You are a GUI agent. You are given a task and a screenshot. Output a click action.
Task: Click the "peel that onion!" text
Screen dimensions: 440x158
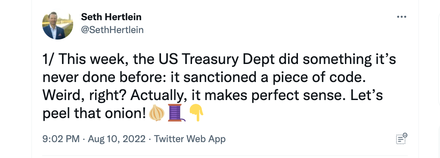tap(95, 113)
